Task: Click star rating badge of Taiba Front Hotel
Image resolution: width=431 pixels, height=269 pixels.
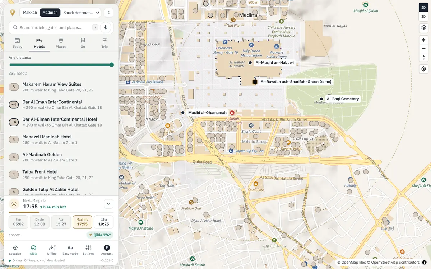Action: [x=14, y=175]
